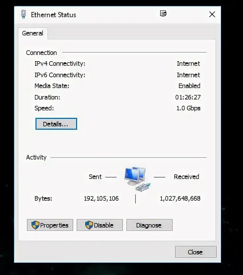Click the Close button at bottom

pos(196,252)
